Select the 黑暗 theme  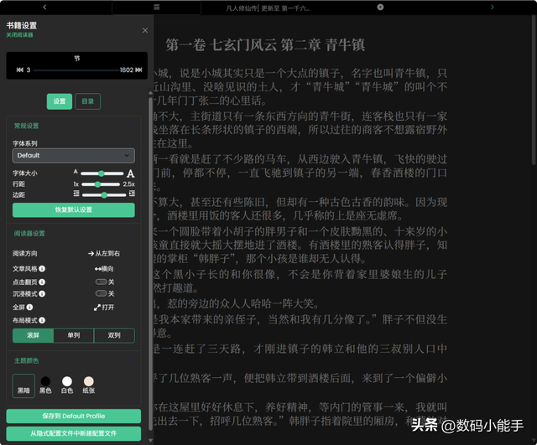[x=23, y=385]
